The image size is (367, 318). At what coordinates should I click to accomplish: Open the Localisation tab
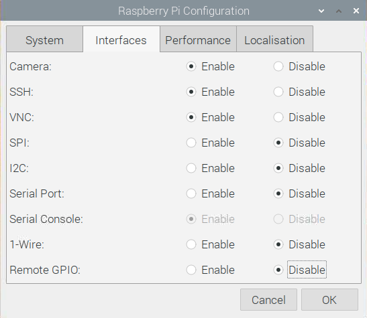pyautogui.click(x=274, y=39)
